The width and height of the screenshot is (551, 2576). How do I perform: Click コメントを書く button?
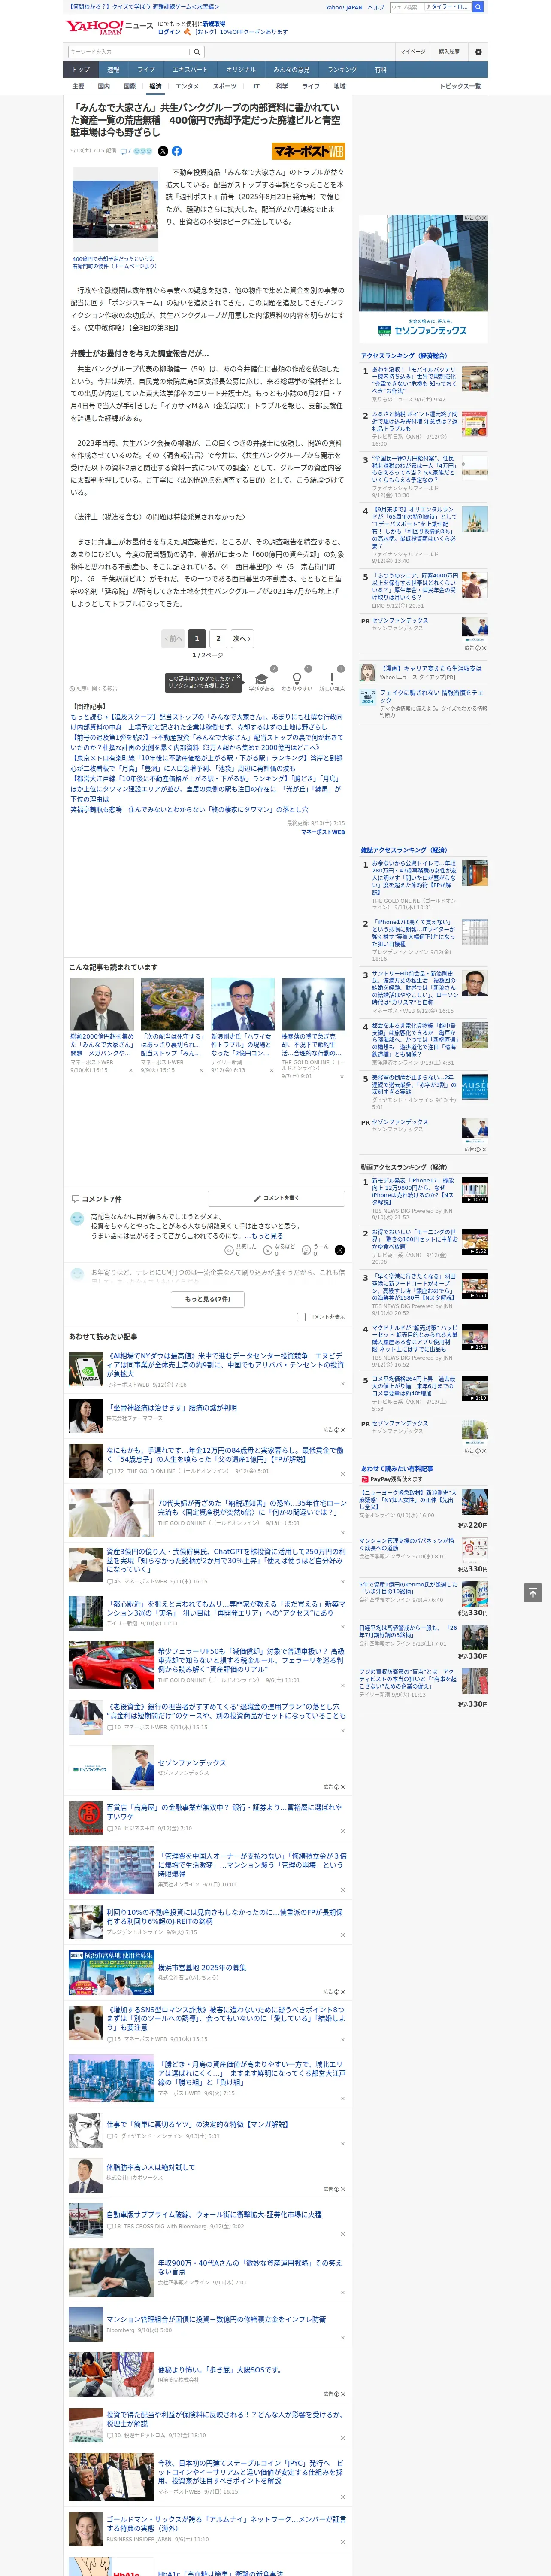point(276,1198)
